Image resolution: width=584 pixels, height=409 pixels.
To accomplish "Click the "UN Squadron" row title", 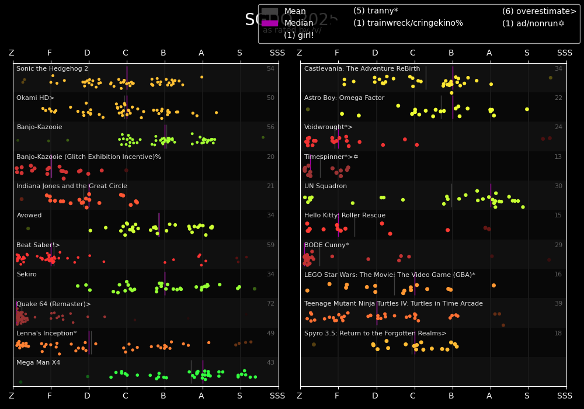I will (x=325, y=186).
